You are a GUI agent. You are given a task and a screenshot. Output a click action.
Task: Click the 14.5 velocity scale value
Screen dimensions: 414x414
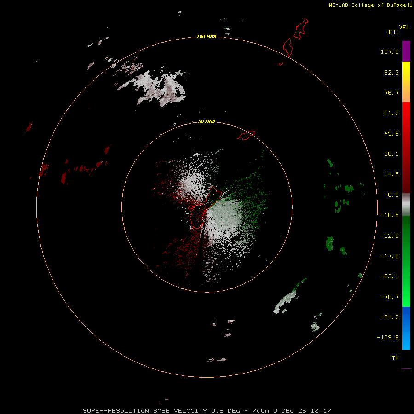391,174
